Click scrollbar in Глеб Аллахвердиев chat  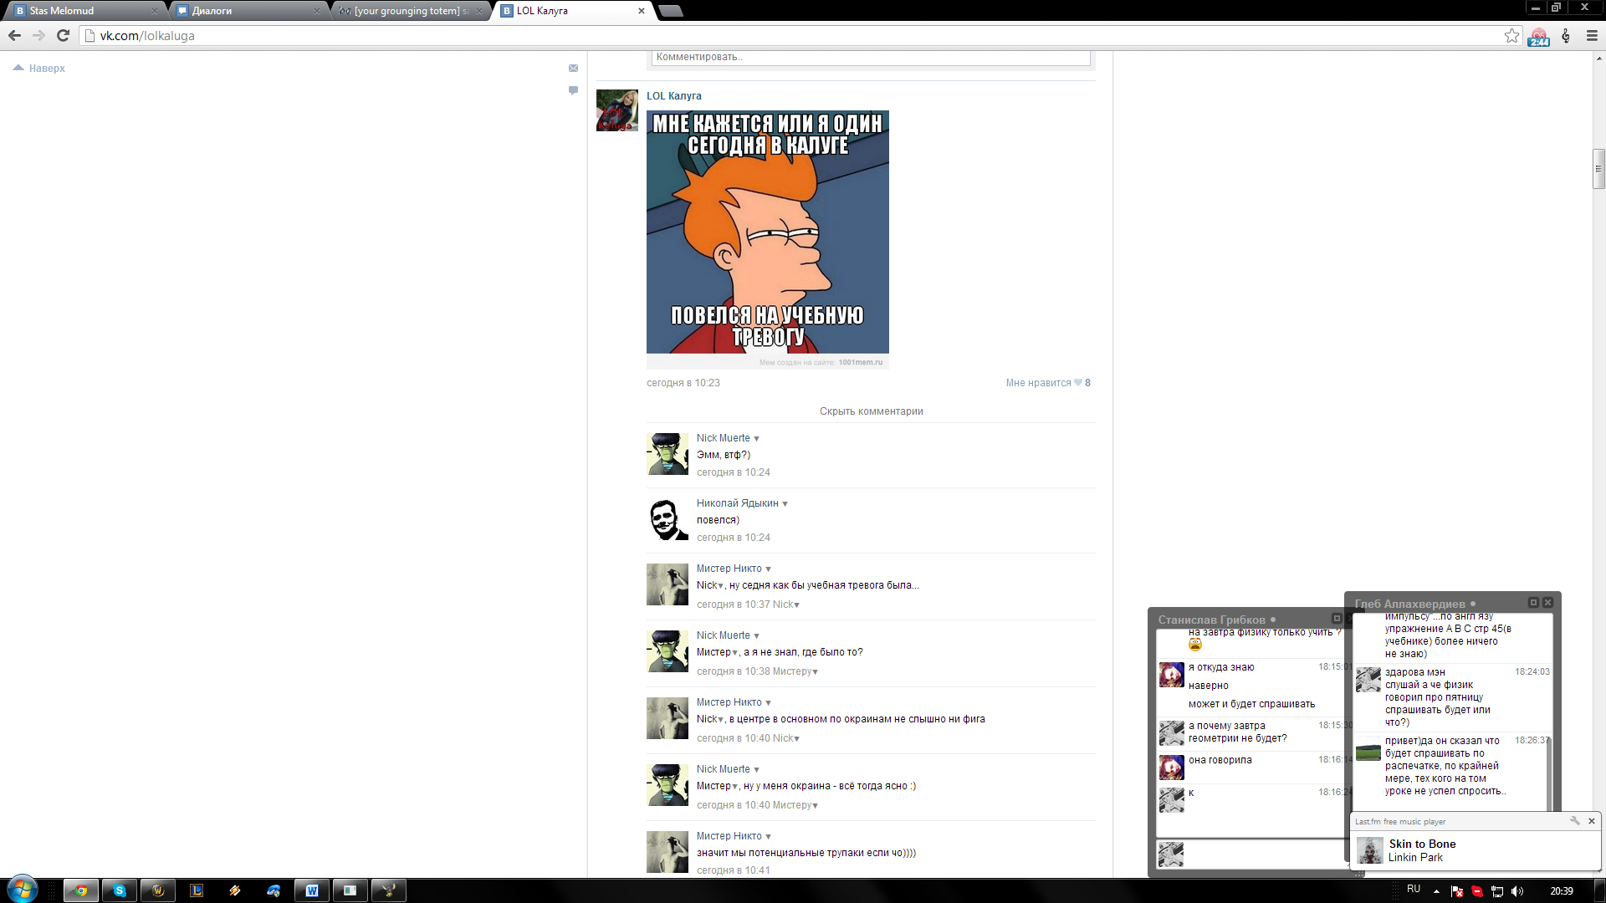(x=1549, y=773)
